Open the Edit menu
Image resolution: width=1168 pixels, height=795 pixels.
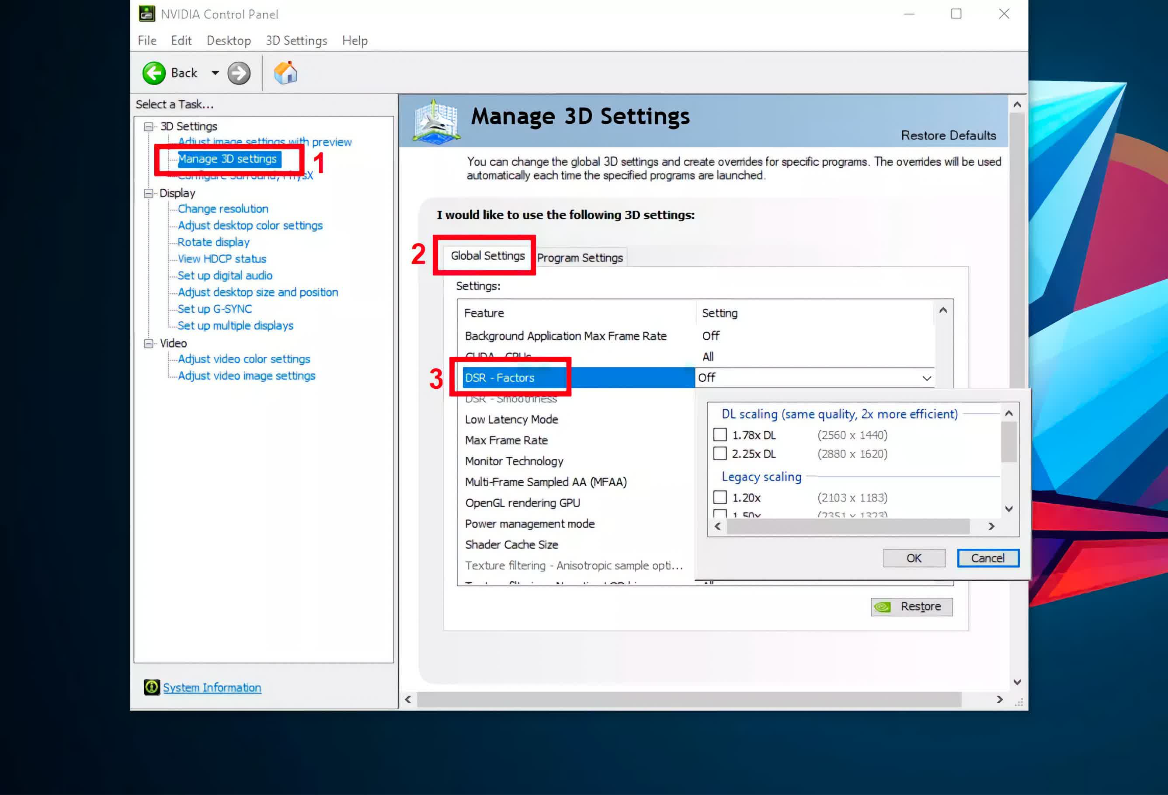tap(181, 40)
